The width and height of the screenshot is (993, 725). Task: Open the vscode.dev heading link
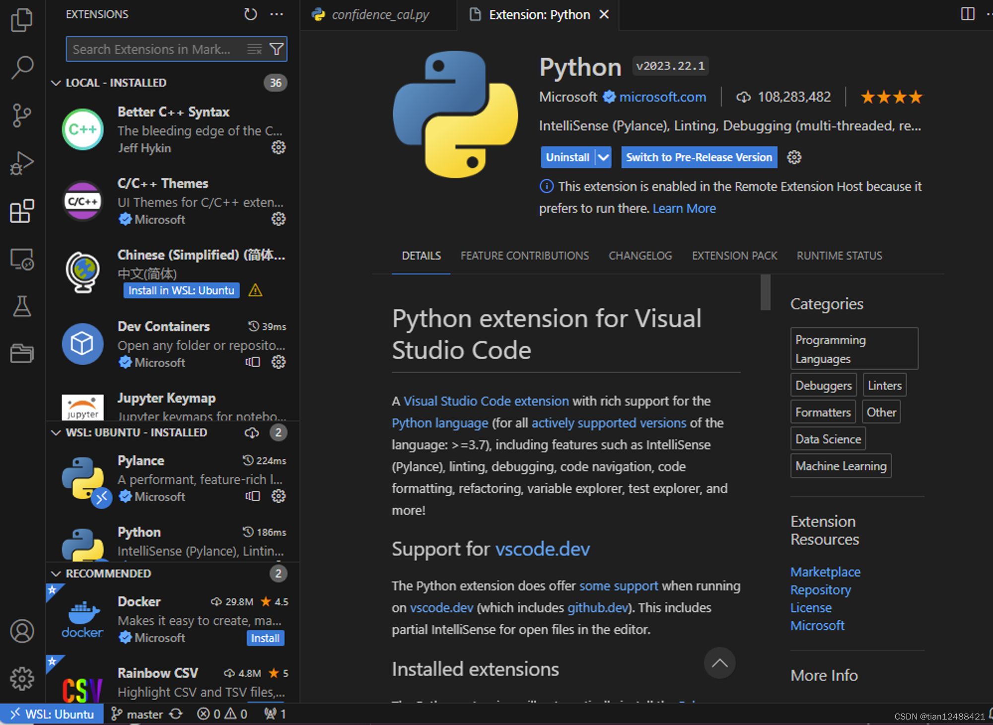coord(543,549)
